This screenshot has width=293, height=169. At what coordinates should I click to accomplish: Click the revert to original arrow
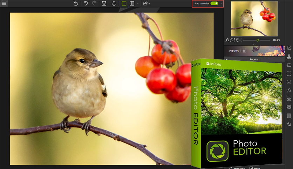[76, 3]
